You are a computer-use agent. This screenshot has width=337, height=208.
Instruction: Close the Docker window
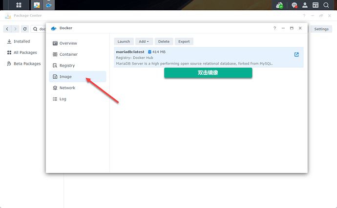[x=300, y=28]
